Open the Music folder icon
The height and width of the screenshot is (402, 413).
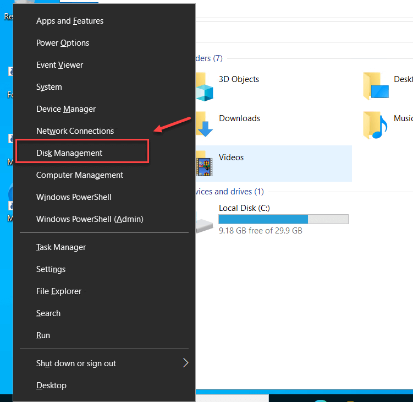[x=375, y=125]
